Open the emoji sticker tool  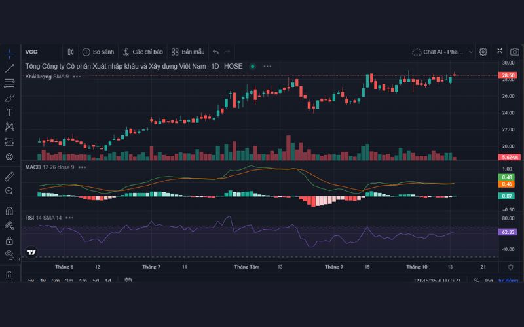9,157
